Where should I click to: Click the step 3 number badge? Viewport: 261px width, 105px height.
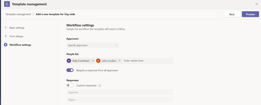[x=6, y=45]
